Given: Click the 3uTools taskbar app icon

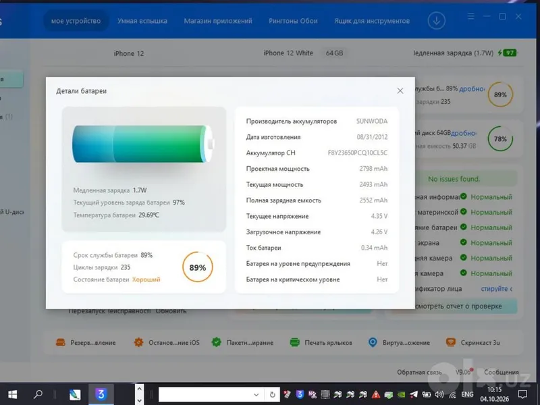Looking at the screenshot, I should click(x=101, y=394).
